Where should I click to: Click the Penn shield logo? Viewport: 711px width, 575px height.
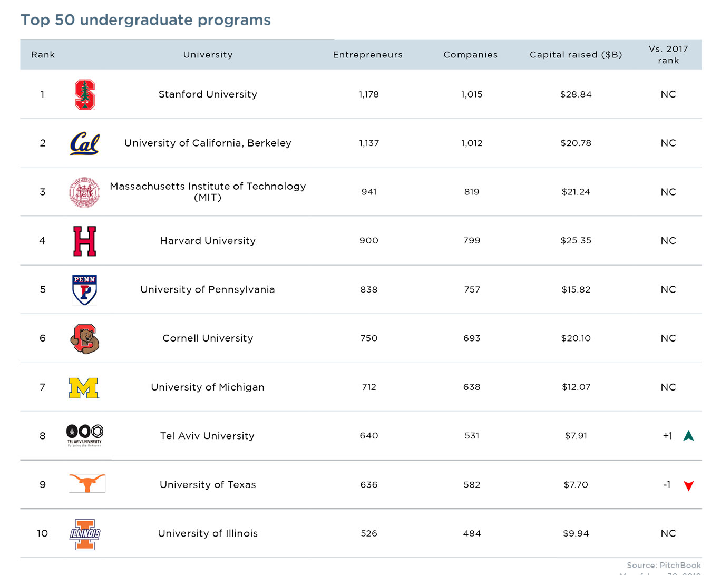tap(84, 289)
